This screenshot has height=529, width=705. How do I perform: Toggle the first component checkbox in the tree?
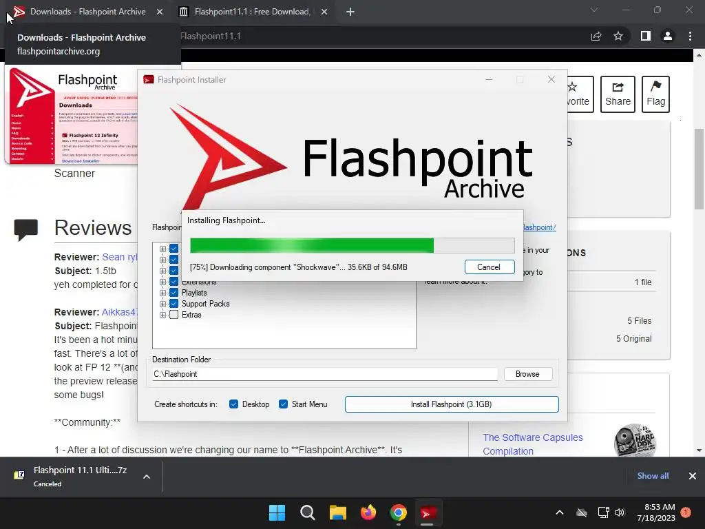(x=174, y=249)
